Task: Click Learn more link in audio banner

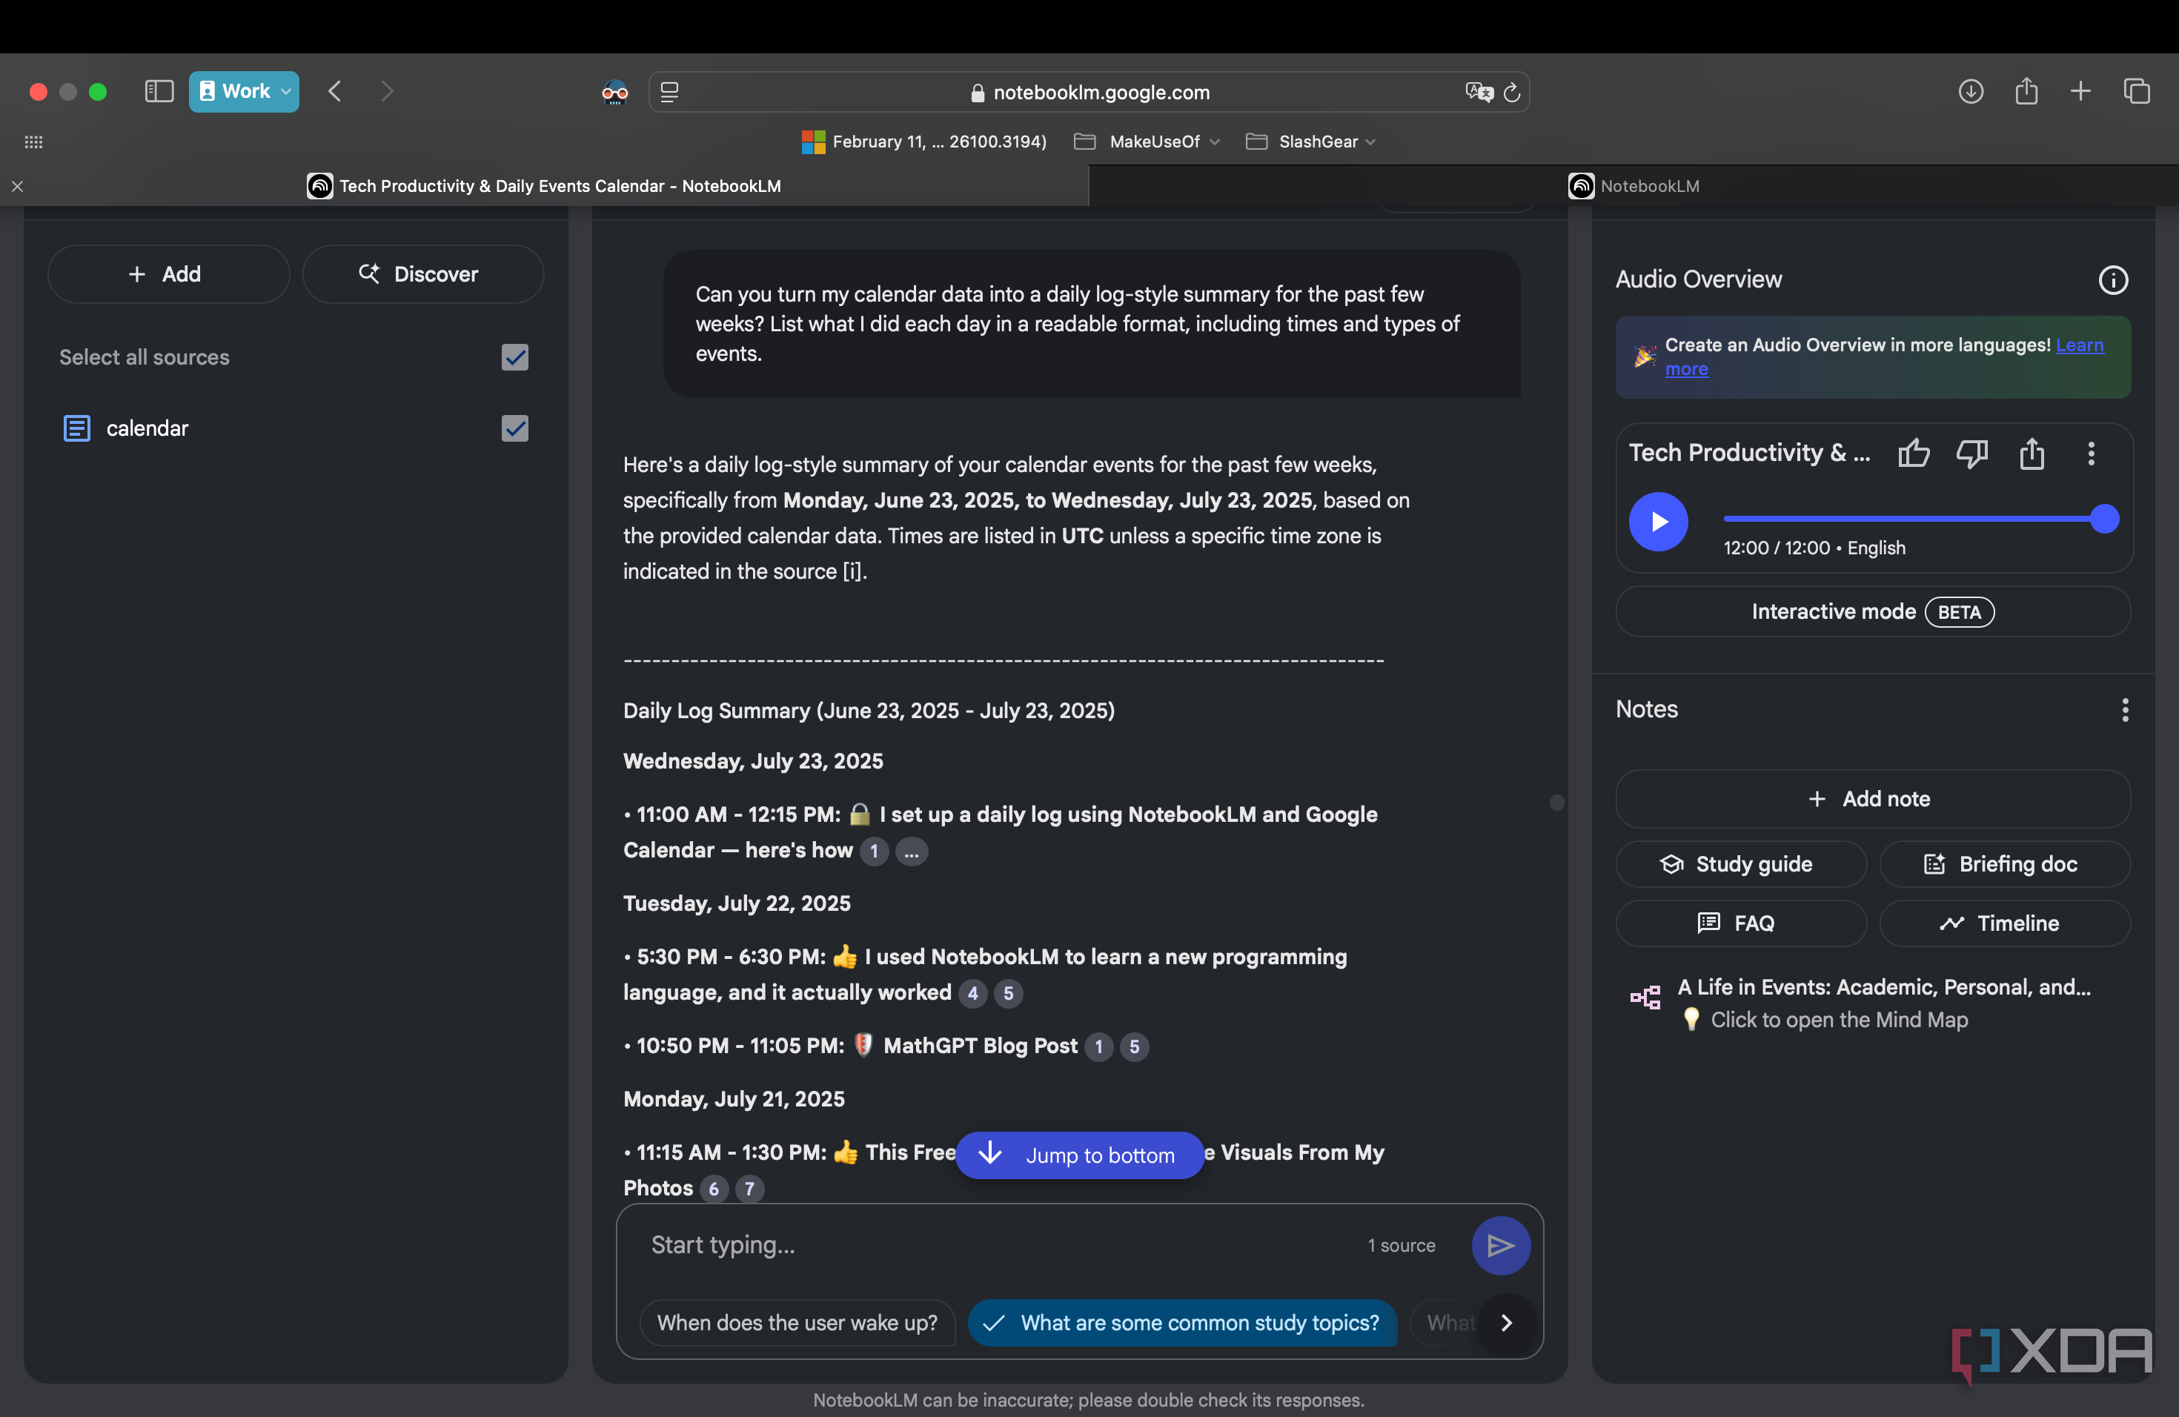Action: tap(2079, 345)
